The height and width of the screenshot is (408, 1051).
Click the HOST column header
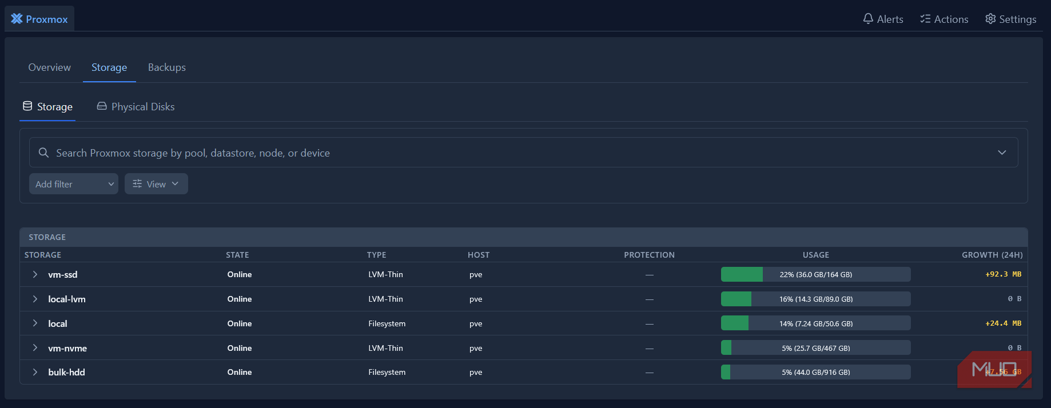pyautogui.click(x=479, y=255)
